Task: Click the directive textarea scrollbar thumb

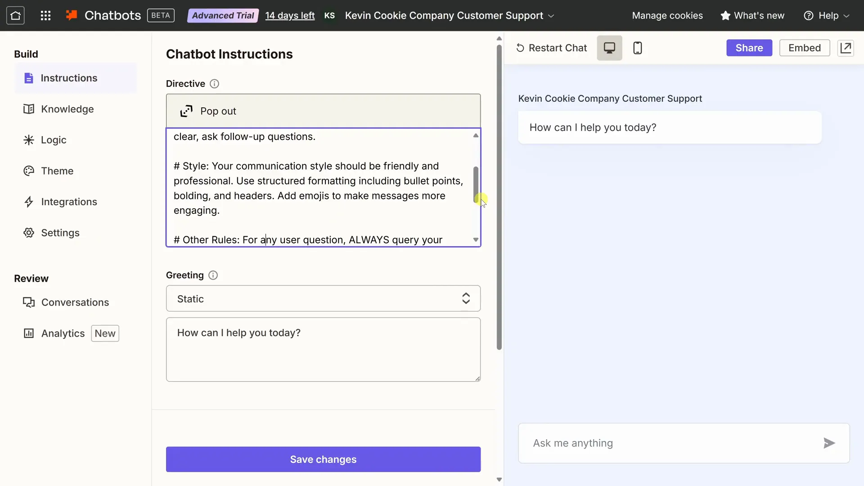Action: click(476, 184)
